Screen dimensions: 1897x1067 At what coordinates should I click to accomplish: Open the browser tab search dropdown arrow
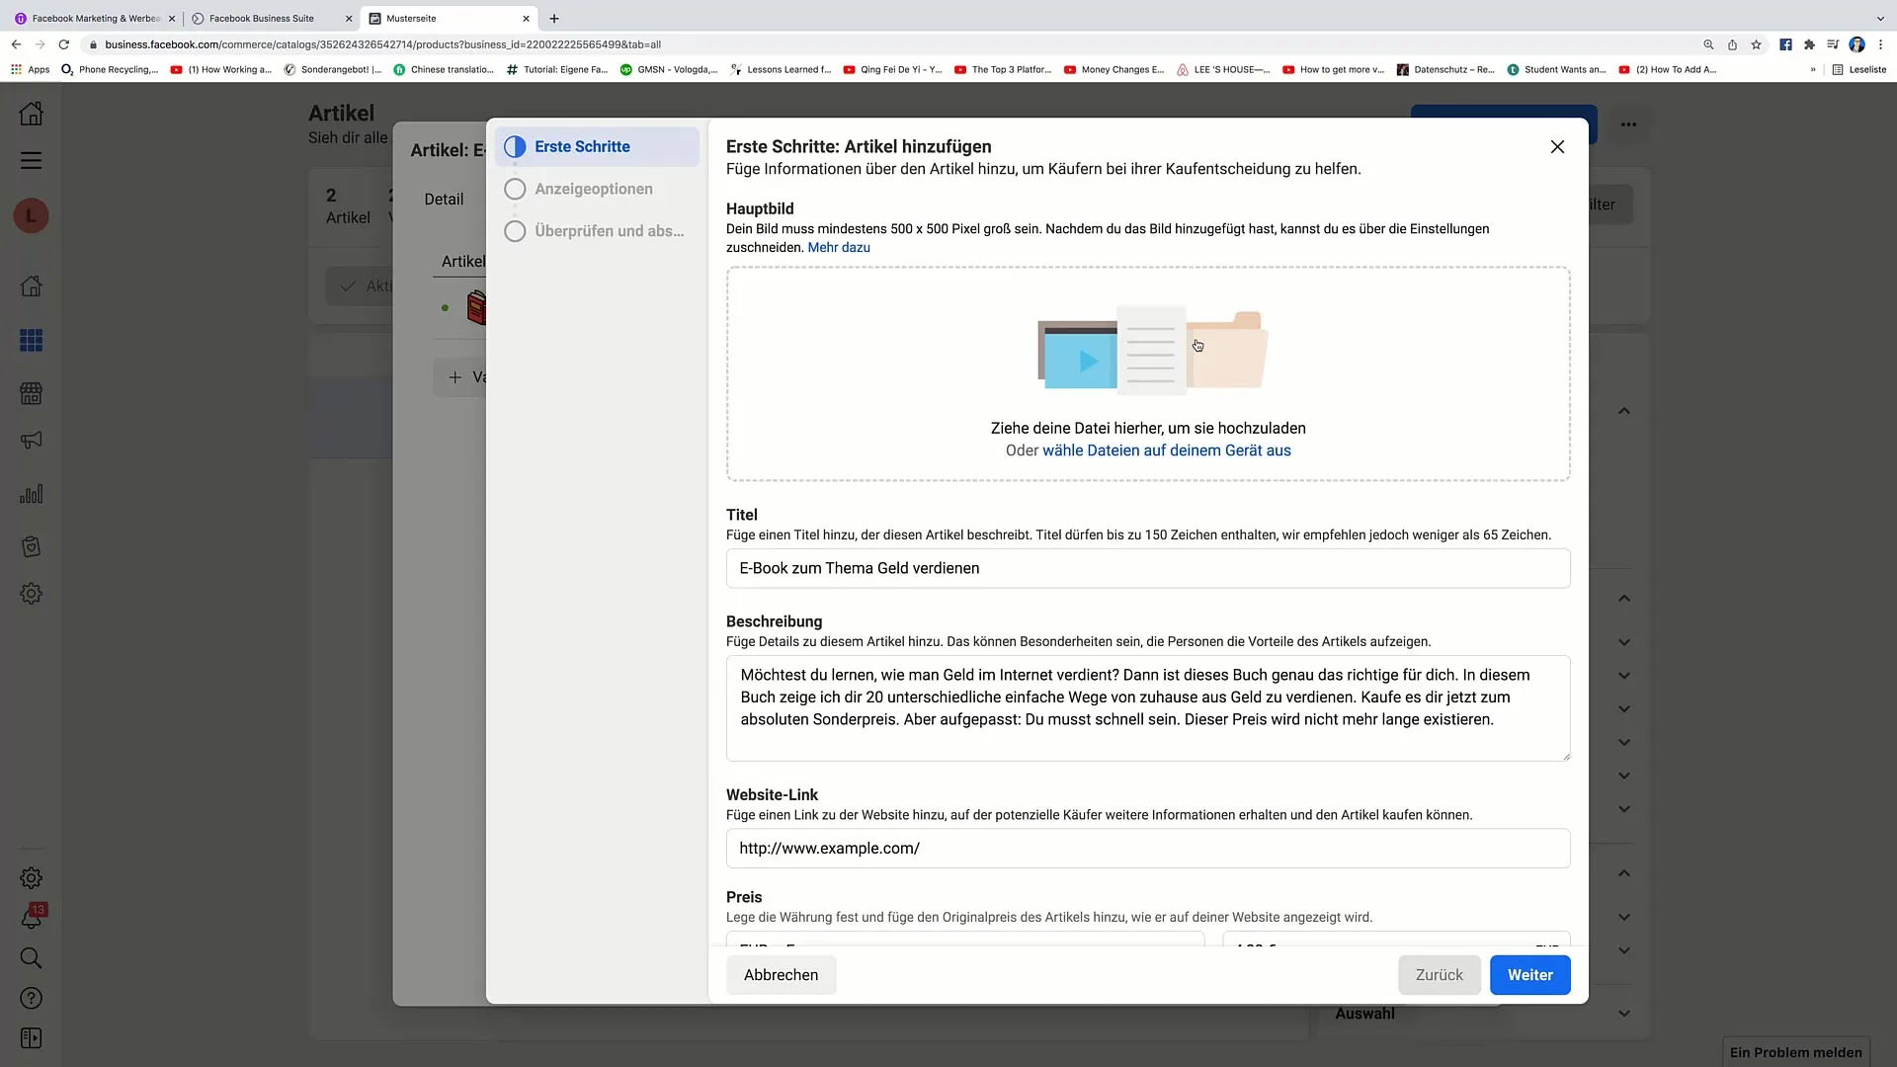[1879, 18]
